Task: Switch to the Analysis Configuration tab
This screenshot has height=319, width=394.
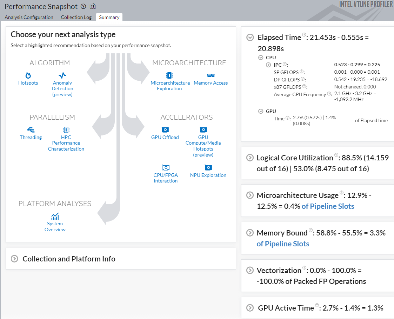Action: coord(29,17)
